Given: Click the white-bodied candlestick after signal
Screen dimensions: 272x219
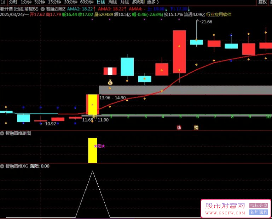Looking at the screenshot, I should pos(110,71).
